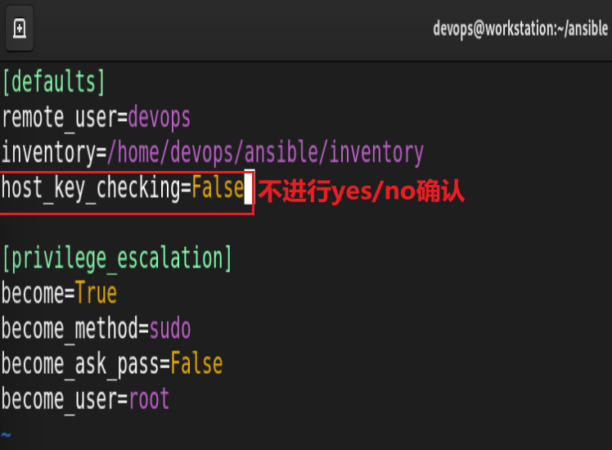This screenshot has height=450, width=612.
Task: Click the sudo value
Action: click(170, 329)
